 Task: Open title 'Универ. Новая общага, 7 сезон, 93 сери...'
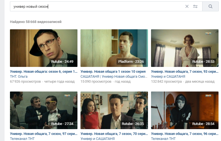[185, 72]
